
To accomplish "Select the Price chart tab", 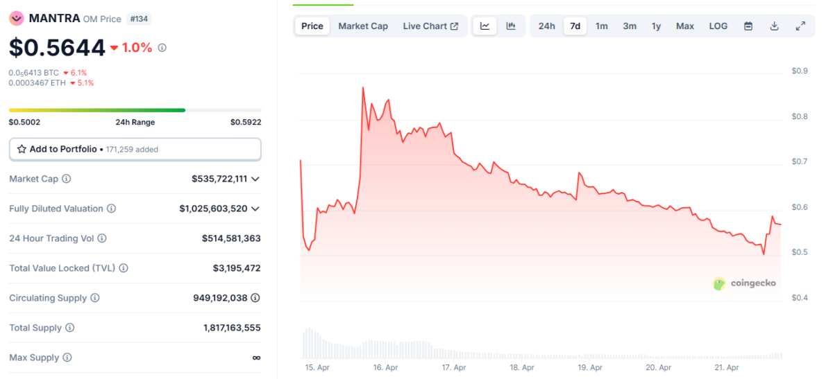I will point(312,26).
